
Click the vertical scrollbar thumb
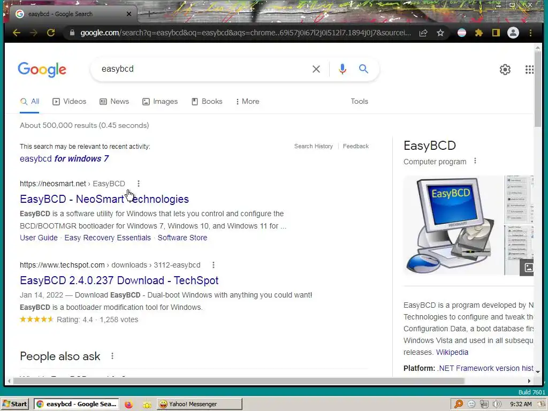click(538, 89)
